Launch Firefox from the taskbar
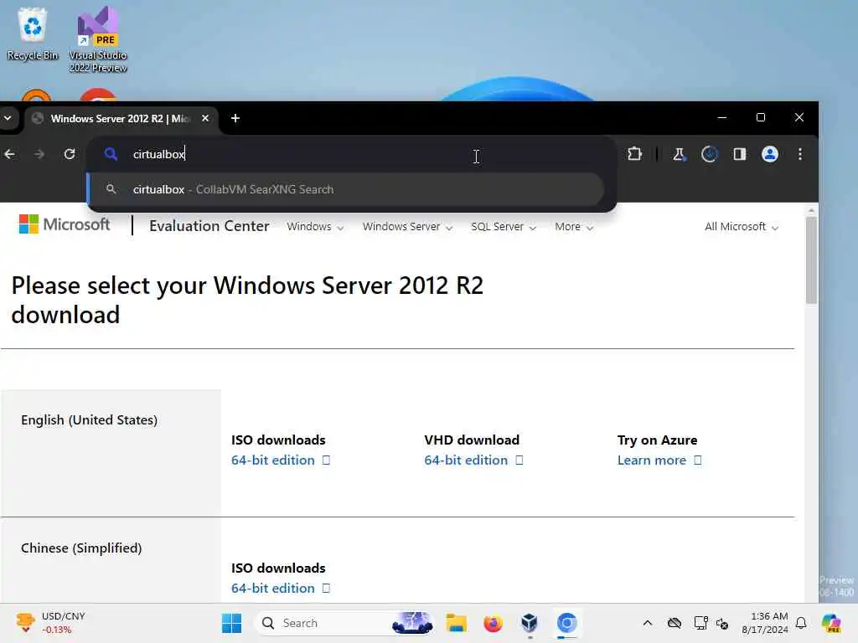Image resolution: width=858 pixels, height=643 pixels. (493, 623)
